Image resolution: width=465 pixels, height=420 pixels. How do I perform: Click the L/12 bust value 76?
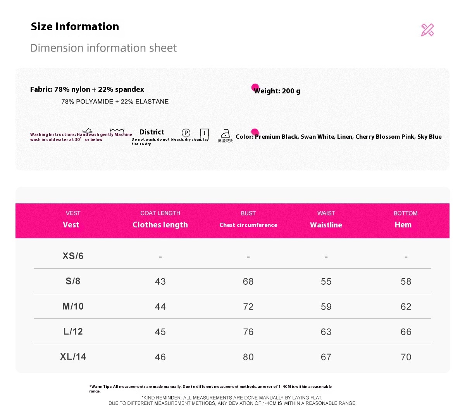tap(248, 332)
